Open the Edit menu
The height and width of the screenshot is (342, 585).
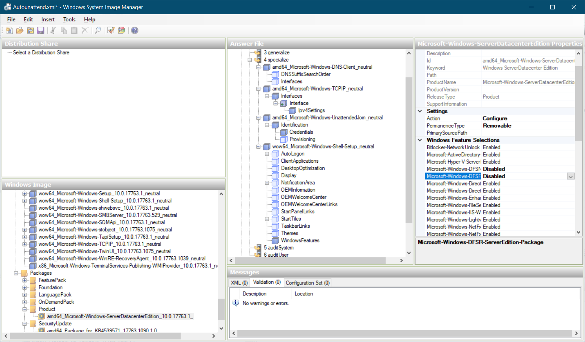(28, 20)
